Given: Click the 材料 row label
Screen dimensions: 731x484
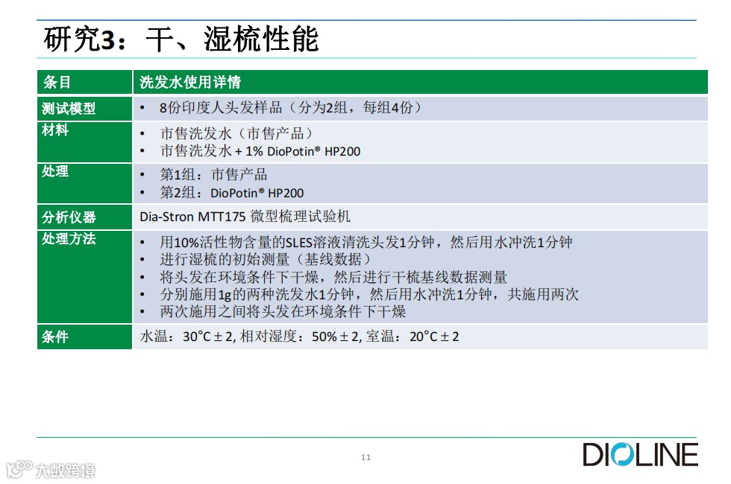Looking at the screenshot, I should pyautogui.click(x=55, y=130).
